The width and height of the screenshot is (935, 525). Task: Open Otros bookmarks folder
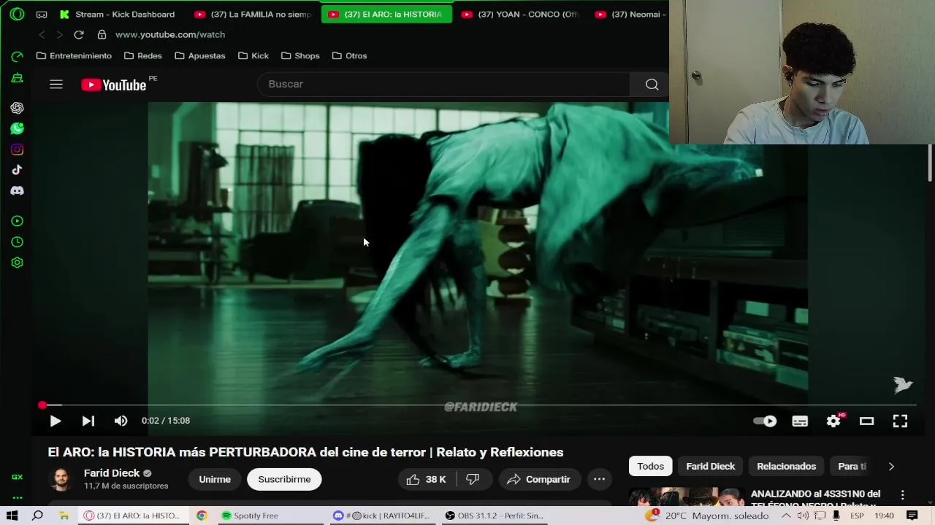[x=349, y=55]
